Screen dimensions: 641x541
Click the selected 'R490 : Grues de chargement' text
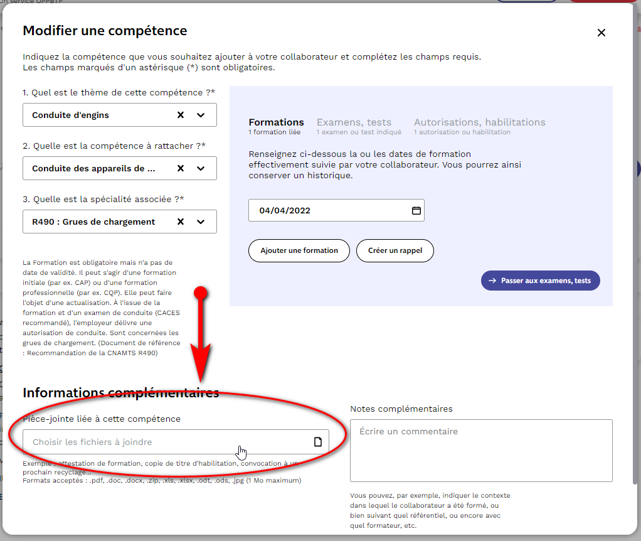[94, 222]
